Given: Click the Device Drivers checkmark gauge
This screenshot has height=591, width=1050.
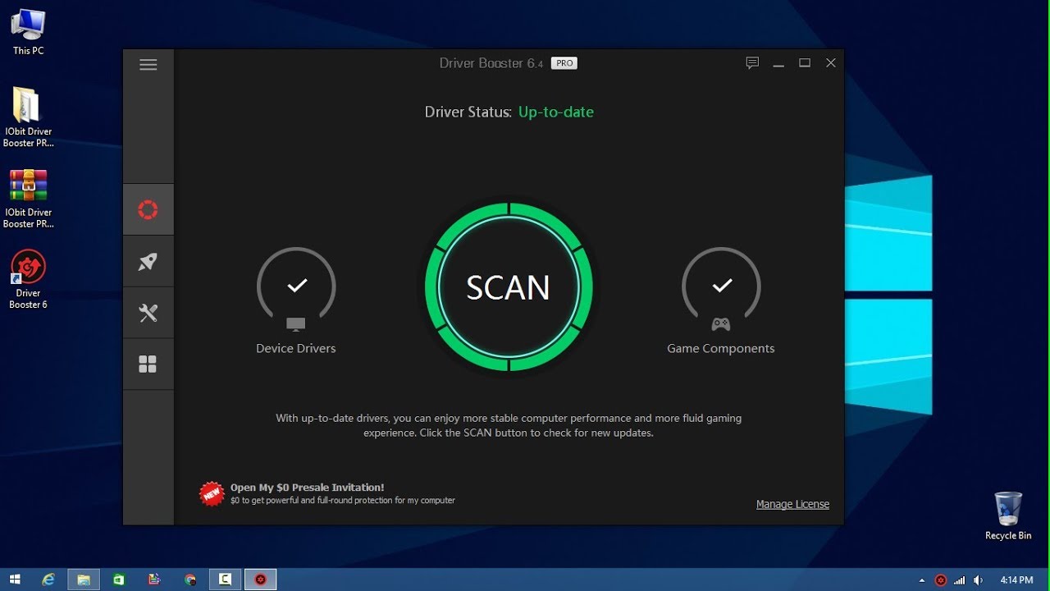Looking at the screenshot, I should pyautogui.click(x=296, y=286).
